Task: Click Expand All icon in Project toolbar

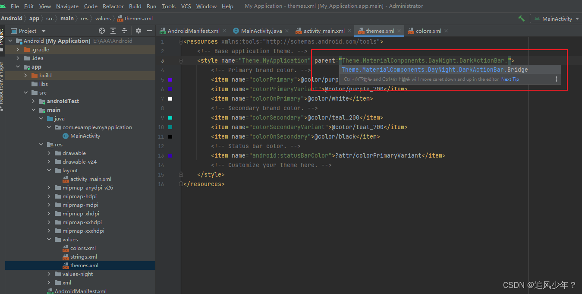Action: pos(113,31)
